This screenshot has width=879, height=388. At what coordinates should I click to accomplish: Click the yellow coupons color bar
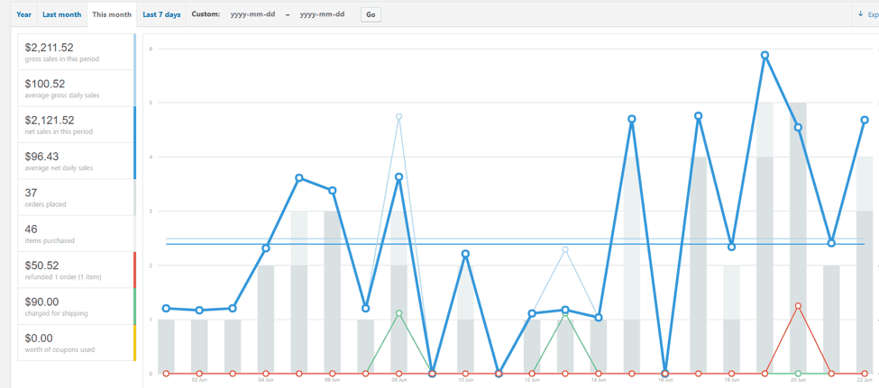tap(134, 343)
